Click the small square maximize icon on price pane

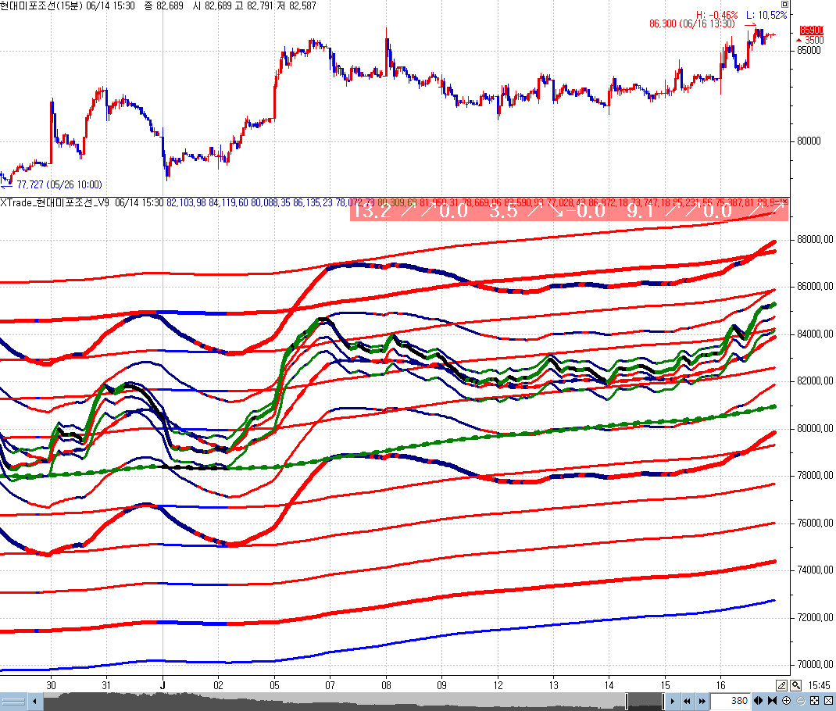point(785,5)
